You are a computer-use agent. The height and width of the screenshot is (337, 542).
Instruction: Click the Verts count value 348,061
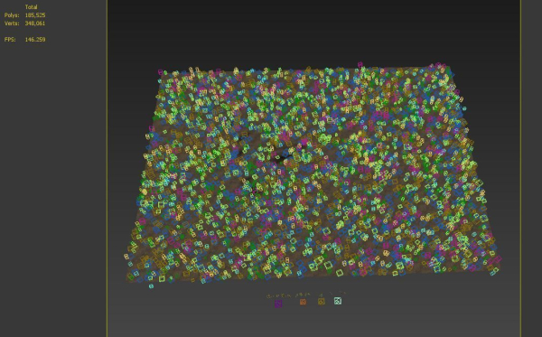click(x=35, y=23)
